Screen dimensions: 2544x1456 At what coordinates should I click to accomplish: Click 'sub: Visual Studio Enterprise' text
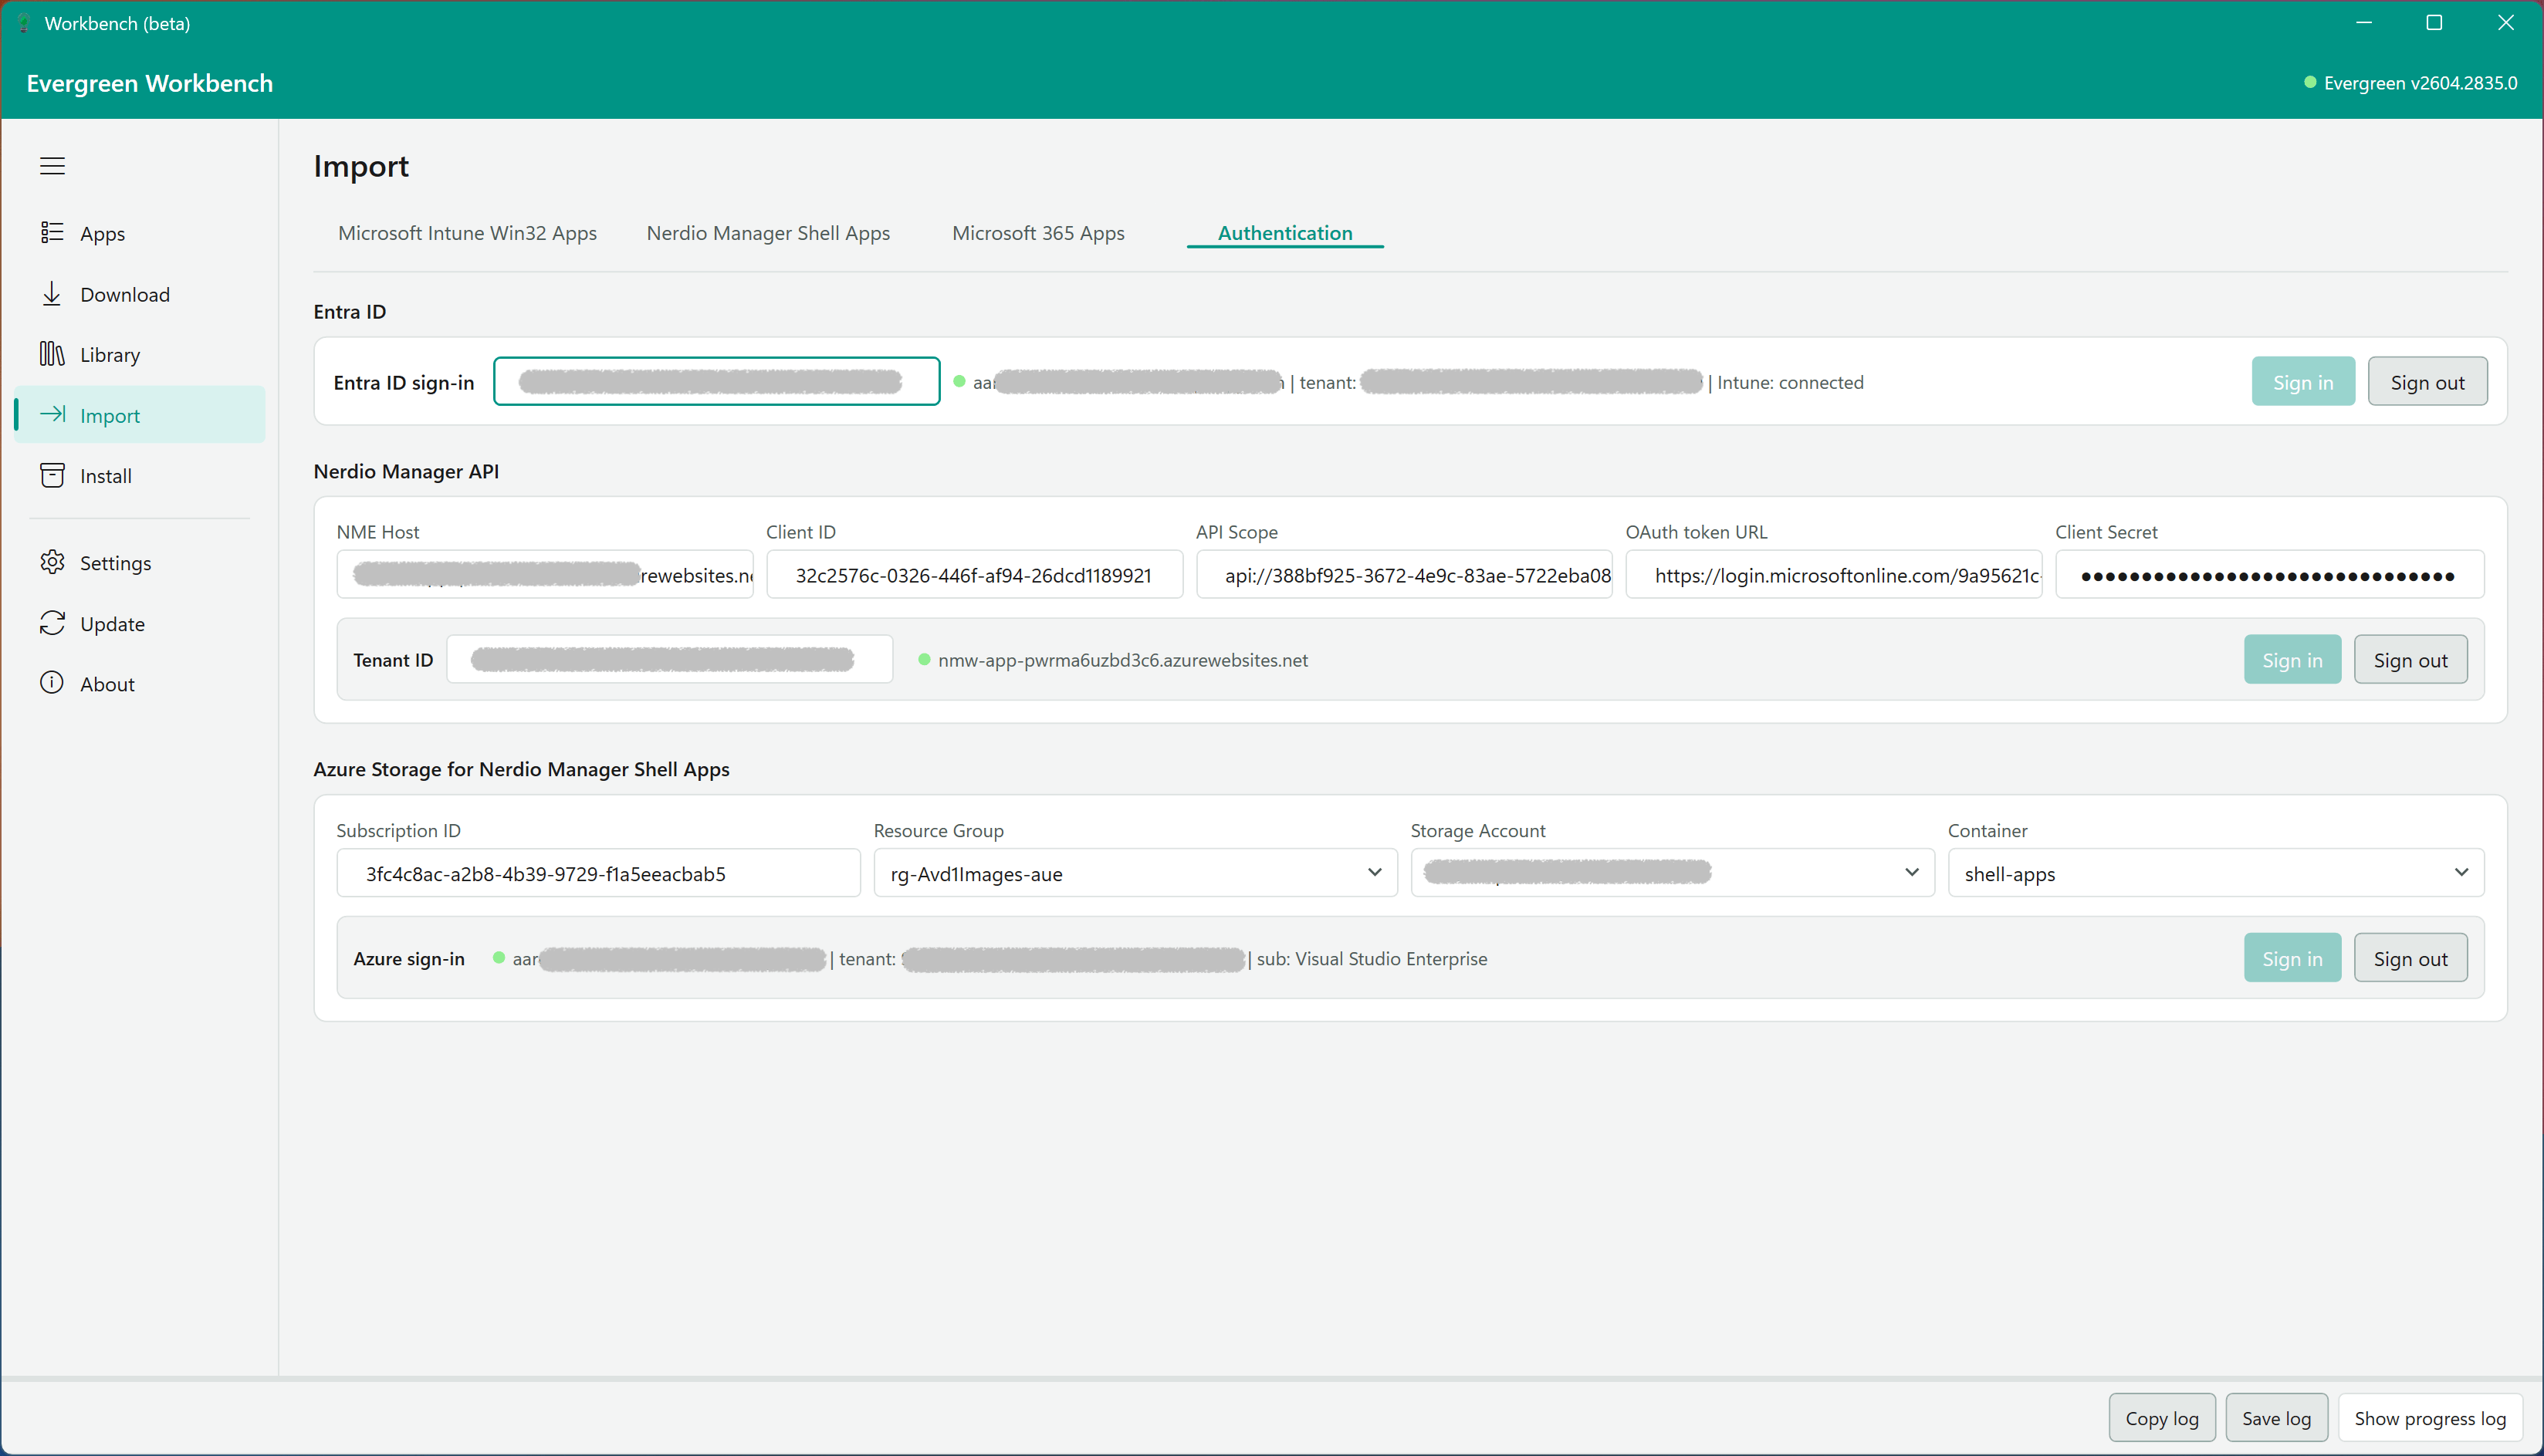1372,958
